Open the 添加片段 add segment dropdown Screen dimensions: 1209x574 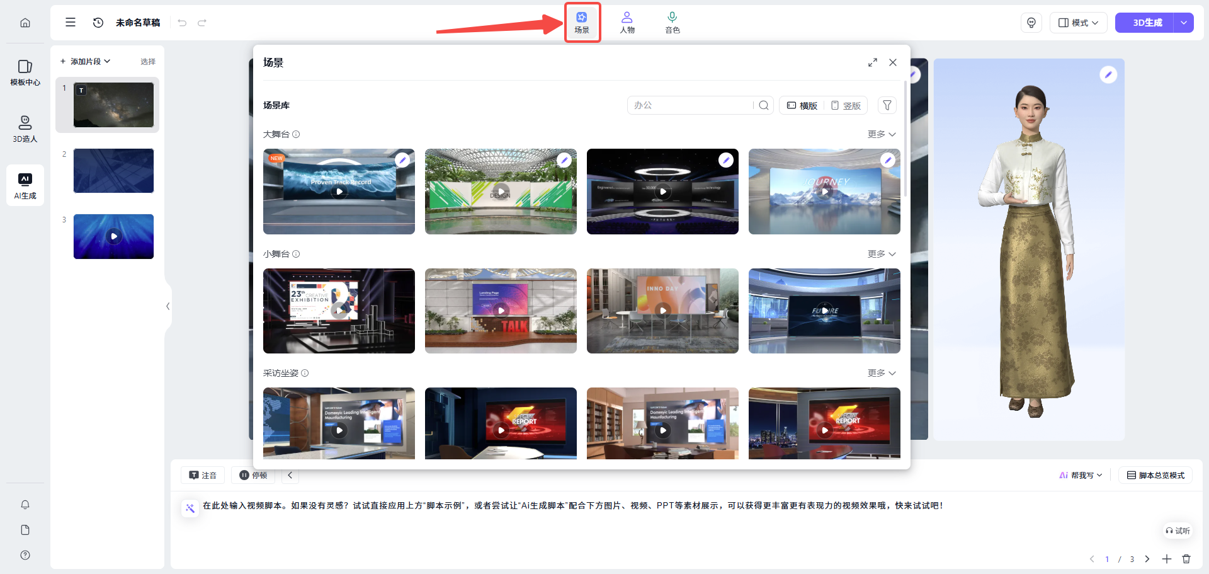85,61
